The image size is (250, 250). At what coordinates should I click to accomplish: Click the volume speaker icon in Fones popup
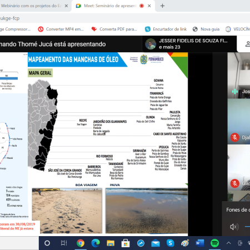(x=234, y=227)
